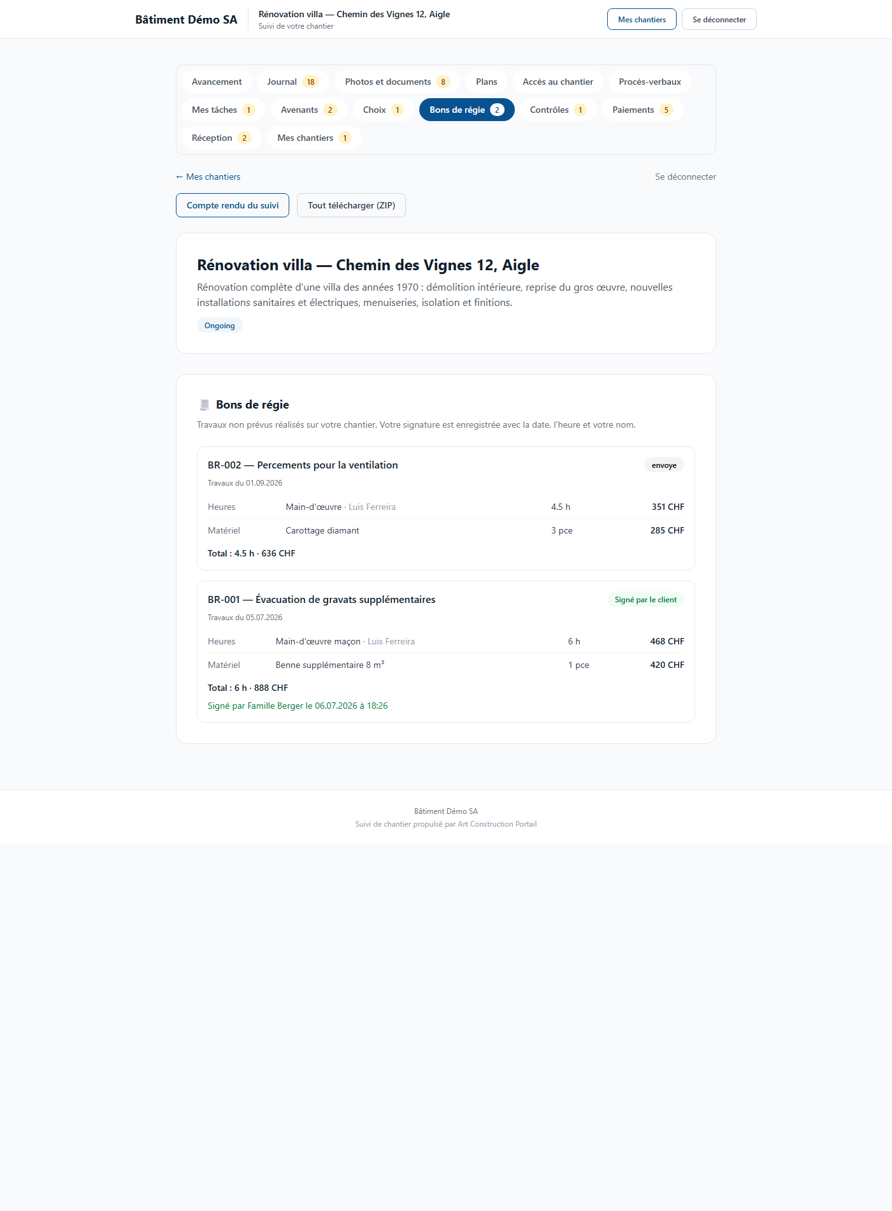Image resolution: width=892 pixels, height=1211 pixels.
Task: Click Signé par Famille Berger signature line
Action: (298, 706)
